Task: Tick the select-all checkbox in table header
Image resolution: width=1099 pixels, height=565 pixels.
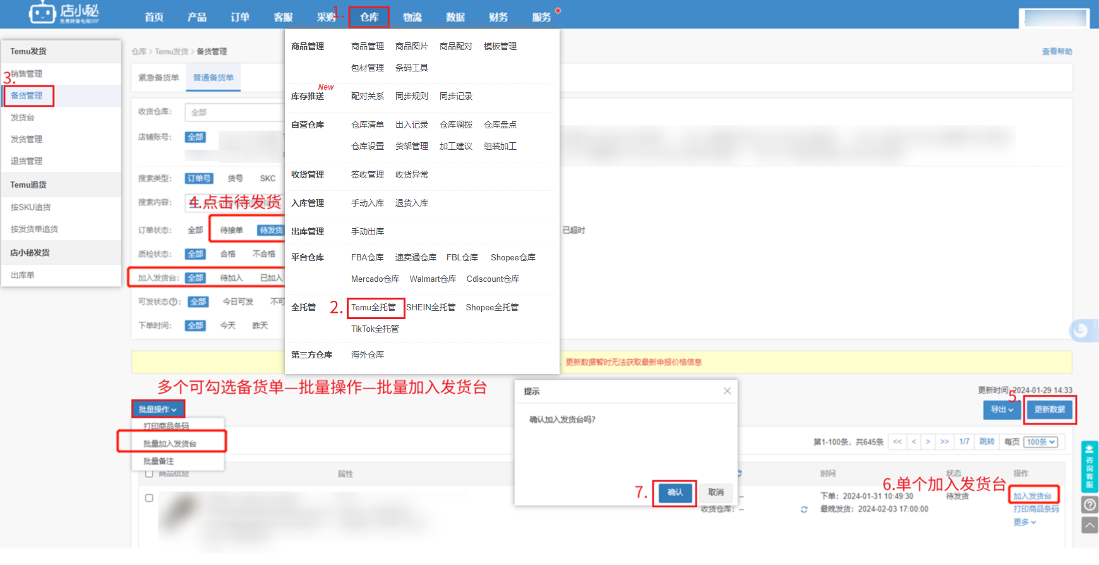Action: pos(149,473)
